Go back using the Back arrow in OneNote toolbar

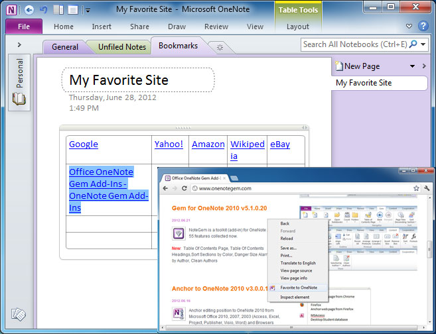(x=29, y=11)
